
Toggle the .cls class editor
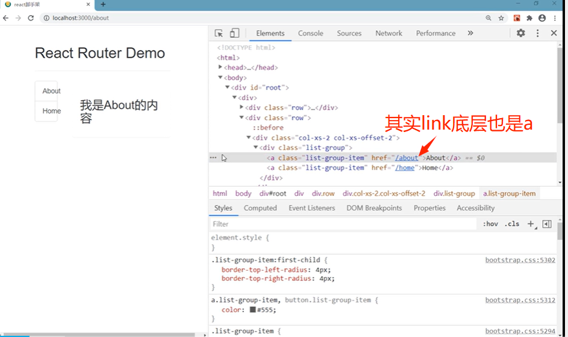pyautogui.click(x=512, y=224)
